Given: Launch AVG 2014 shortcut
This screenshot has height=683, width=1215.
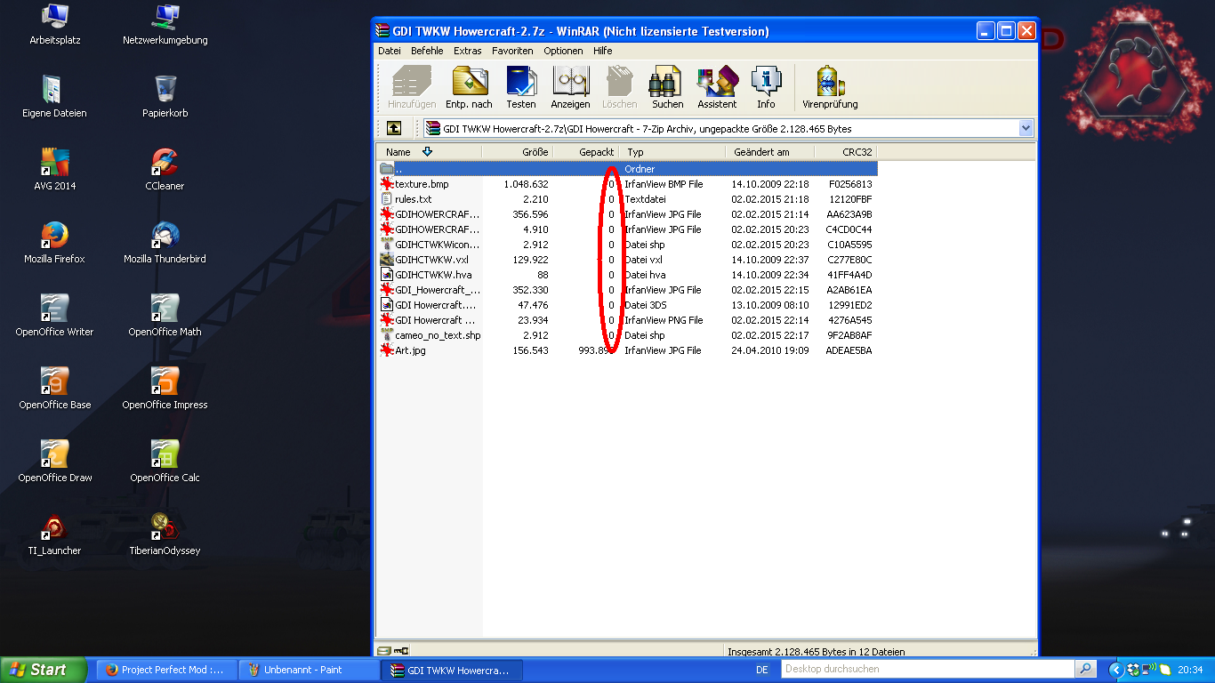Looking at the screenshot, I should tap(55, 170).
